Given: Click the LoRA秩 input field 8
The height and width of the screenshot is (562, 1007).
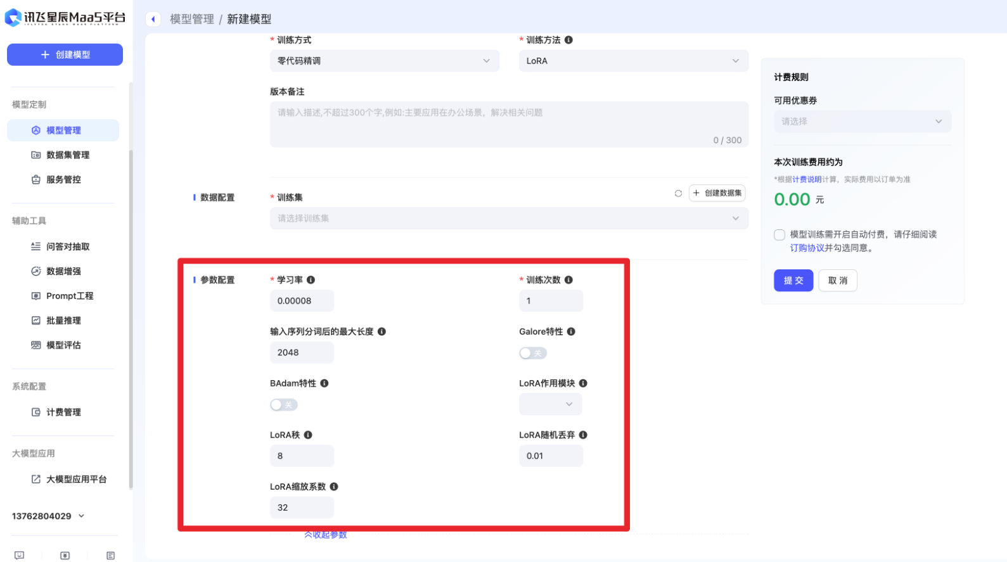Looking at the screenshot, I should (x=302, y=456).
